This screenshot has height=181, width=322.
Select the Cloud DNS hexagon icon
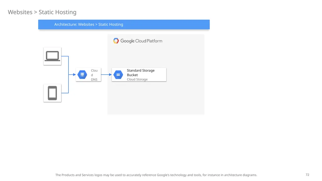coord(82,75)
